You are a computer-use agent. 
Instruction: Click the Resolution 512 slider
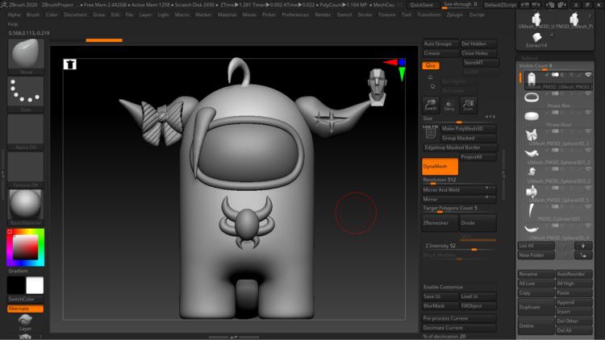[x=459, y=180]
